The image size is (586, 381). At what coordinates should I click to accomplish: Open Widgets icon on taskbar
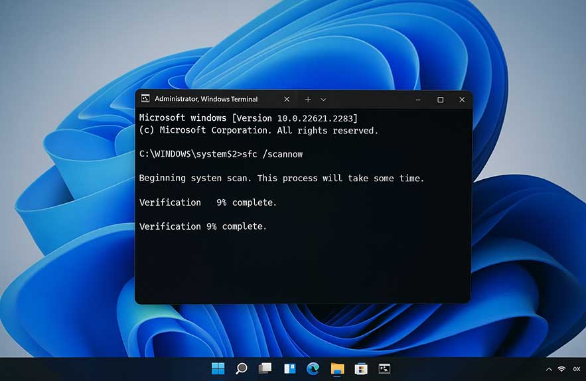pos(289,368)
